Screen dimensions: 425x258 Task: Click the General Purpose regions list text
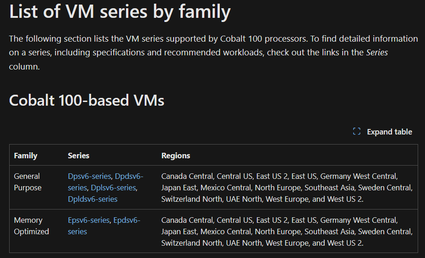point(287,188)
